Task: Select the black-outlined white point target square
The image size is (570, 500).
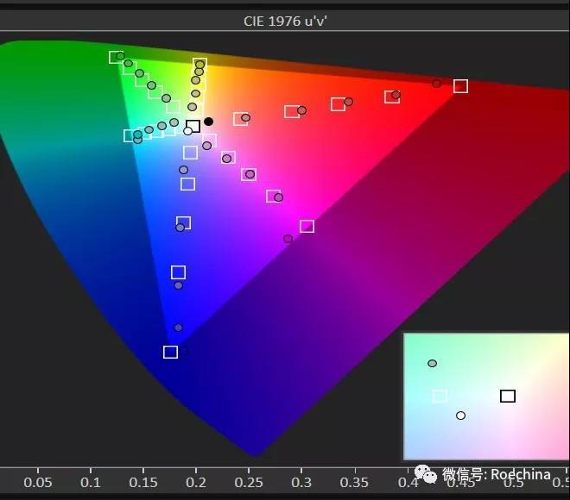Action: pos(193,126)
